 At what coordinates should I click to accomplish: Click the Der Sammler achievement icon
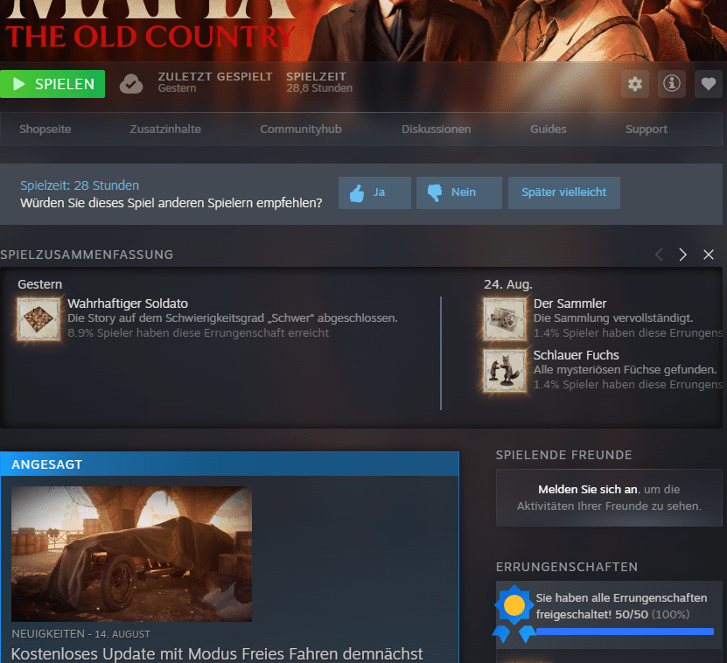pos(505,319)
